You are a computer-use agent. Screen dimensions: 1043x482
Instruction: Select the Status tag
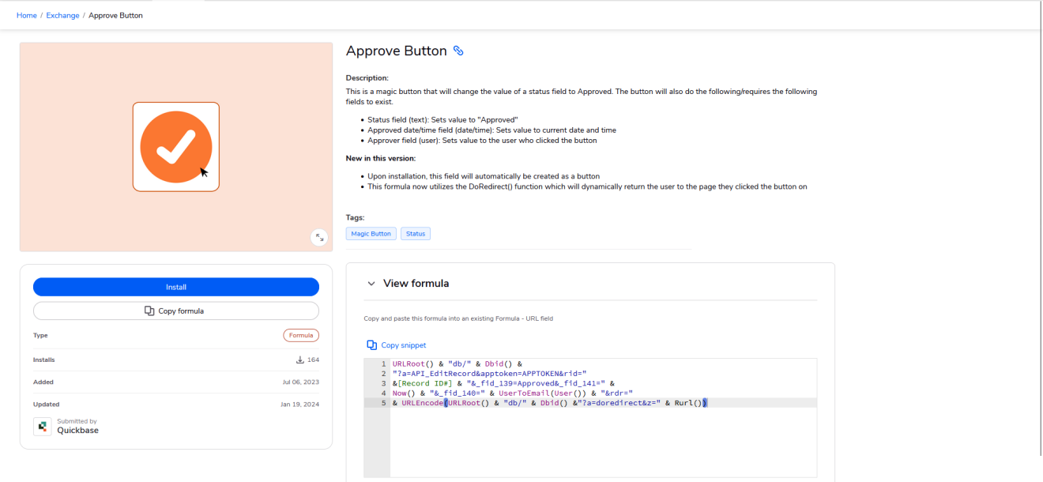tap(415, 233)
